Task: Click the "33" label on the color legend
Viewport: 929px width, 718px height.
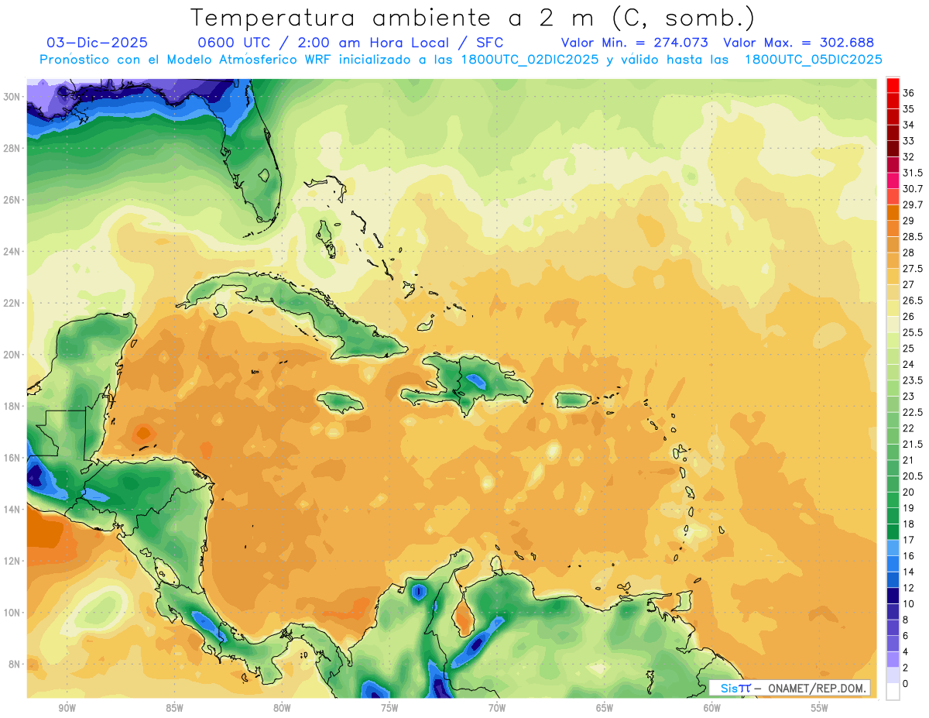Action: (909, 141)
